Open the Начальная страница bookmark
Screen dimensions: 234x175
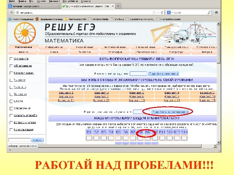point(49,19)
